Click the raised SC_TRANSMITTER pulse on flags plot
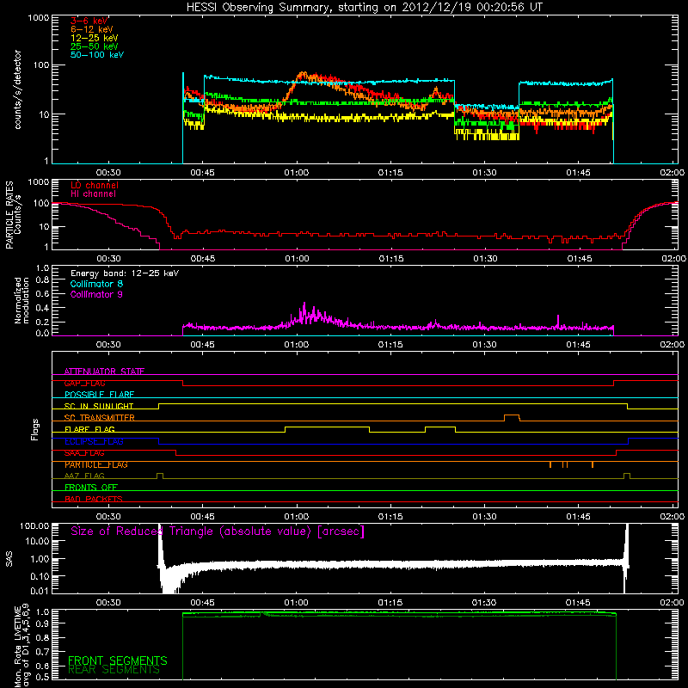This screenshot has height=688, width=688. 512,417
